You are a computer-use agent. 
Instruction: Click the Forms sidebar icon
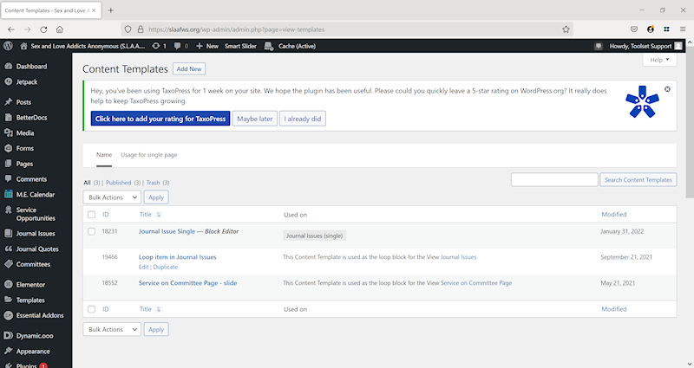[x=9, y=148]
